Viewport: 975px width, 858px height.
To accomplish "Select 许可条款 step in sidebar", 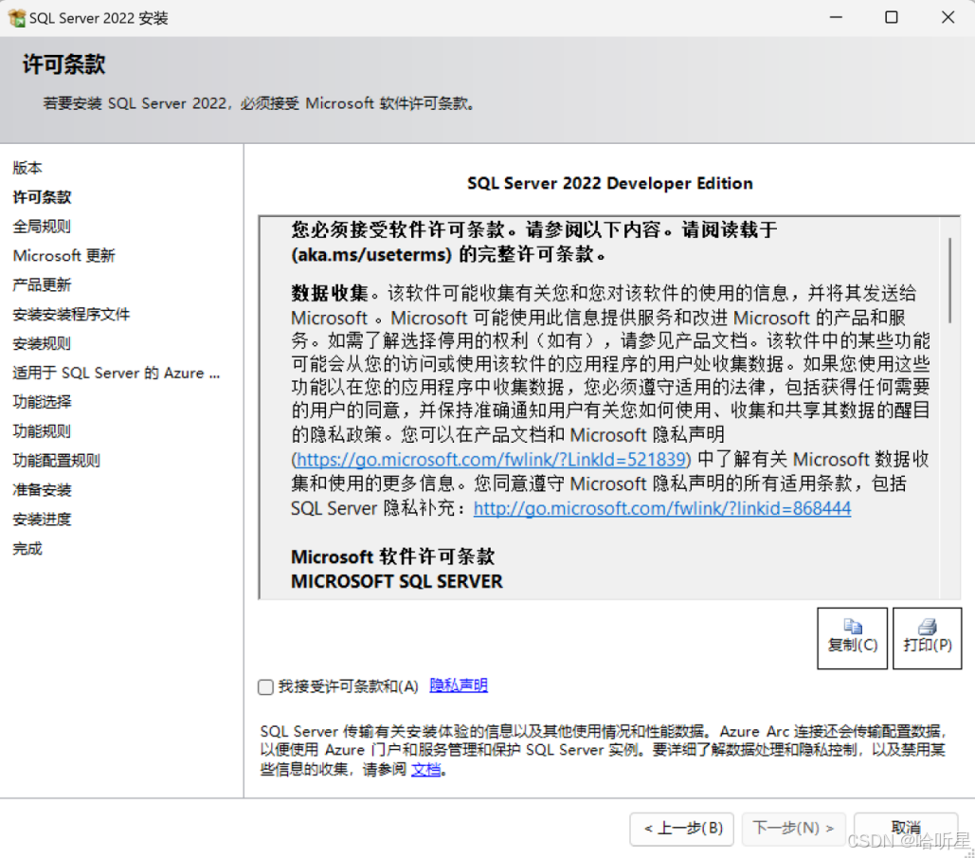I will (43, 197).
